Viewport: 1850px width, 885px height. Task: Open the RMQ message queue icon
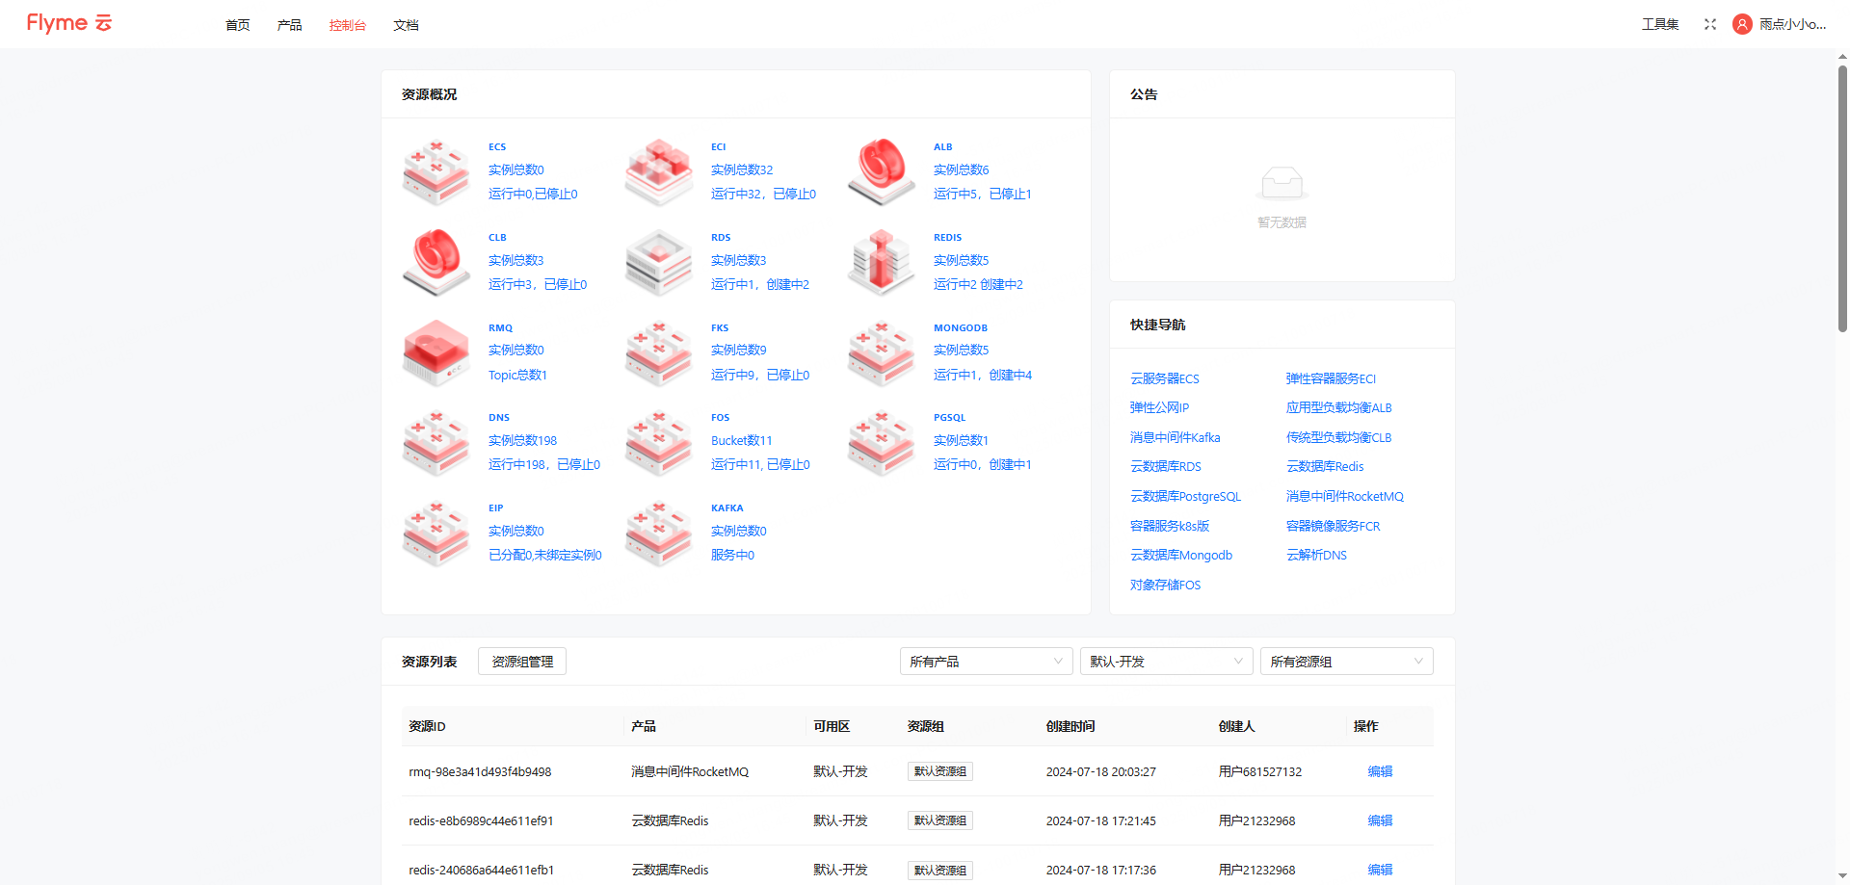pyautogui.click(x=436, y=352)
